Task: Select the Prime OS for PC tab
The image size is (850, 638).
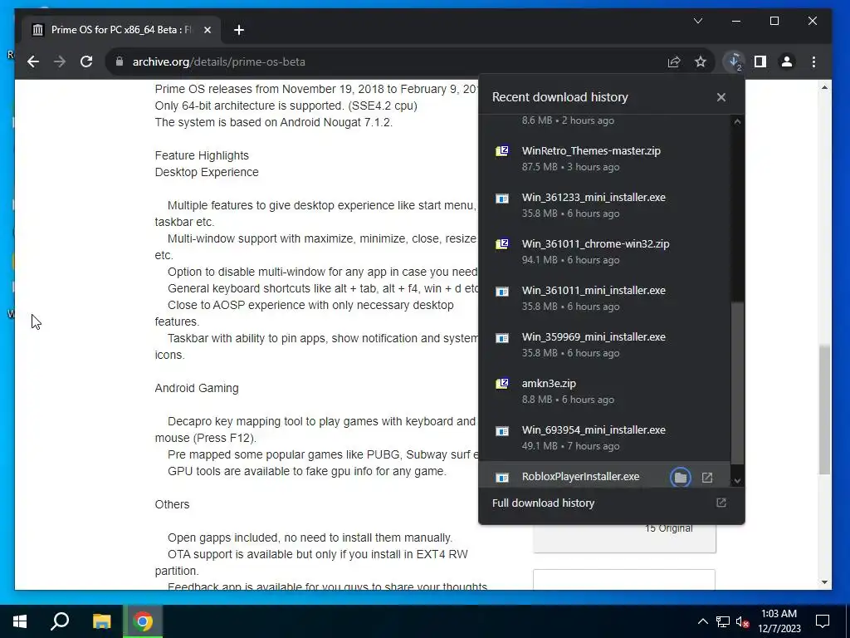Action: [121, 30]
